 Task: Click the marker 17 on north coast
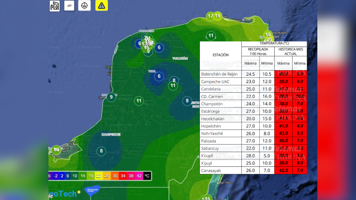[210, 16]
